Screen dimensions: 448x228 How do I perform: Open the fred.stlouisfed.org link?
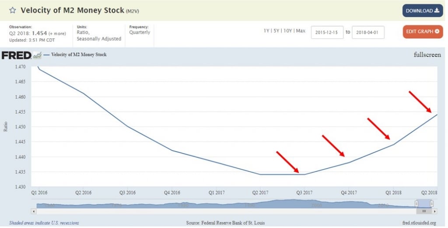point(419,223)
